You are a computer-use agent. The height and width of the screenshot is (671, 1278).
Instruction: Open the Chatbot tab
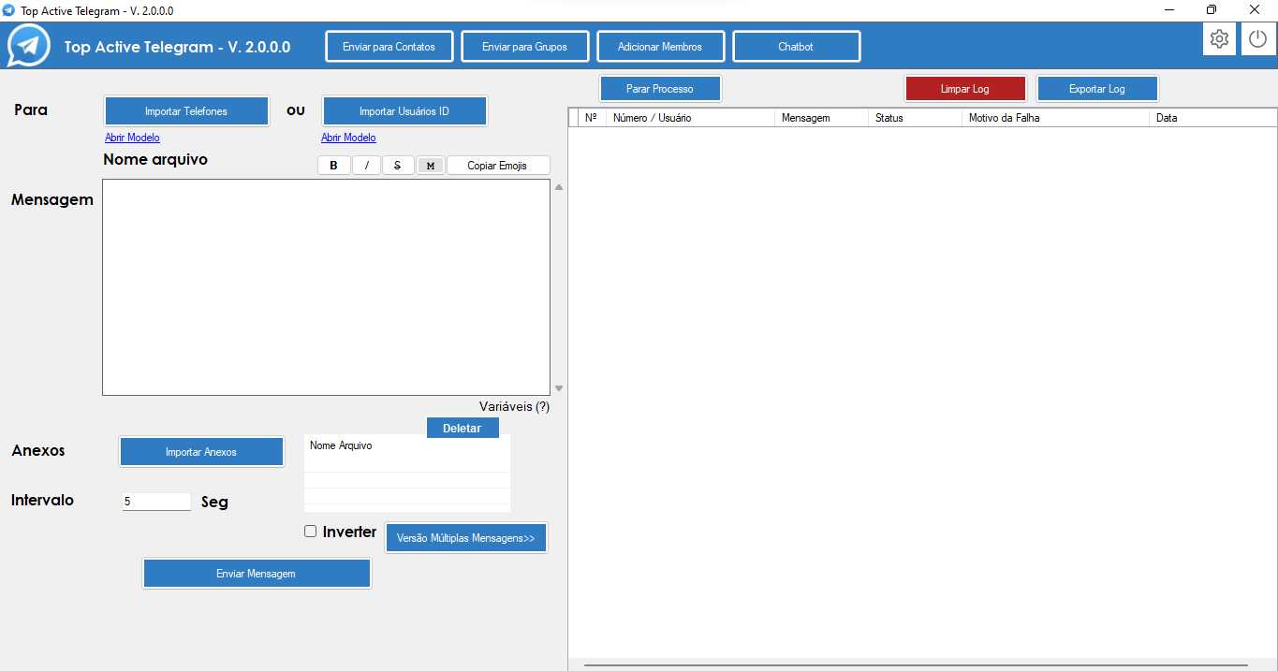tap(796, 47)
